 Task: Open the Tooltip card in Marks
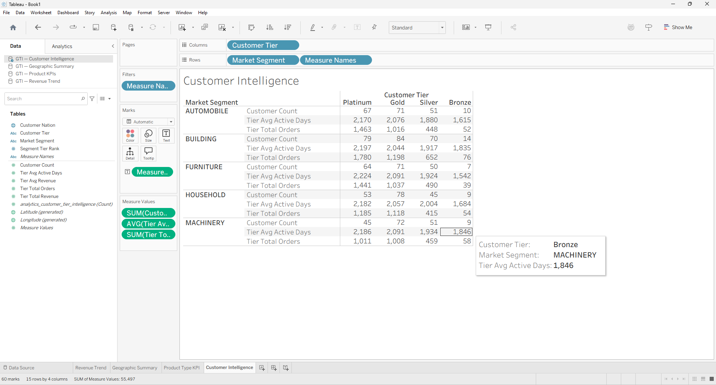[148, 154]
